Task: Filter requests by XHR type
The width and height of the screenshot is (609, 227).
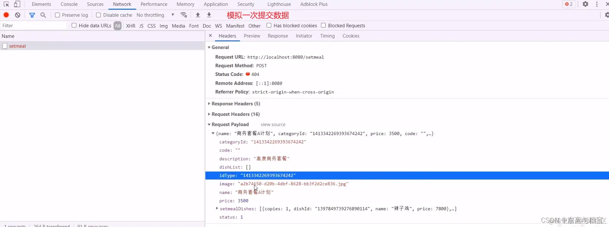Action: [131, 26]
